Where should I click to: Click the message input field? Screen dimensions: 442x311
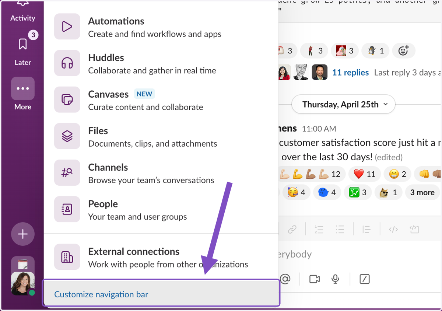click(360, 254)
